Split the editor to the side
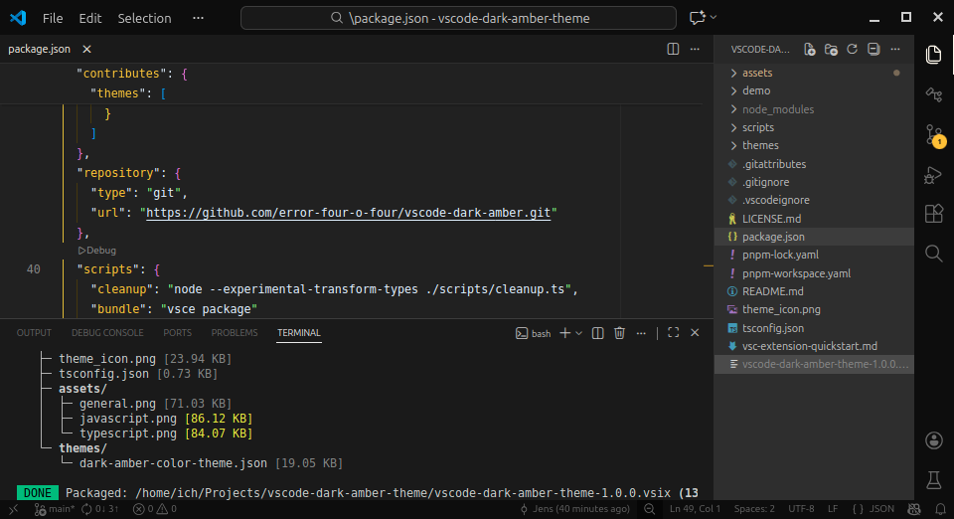 (673, 50)
